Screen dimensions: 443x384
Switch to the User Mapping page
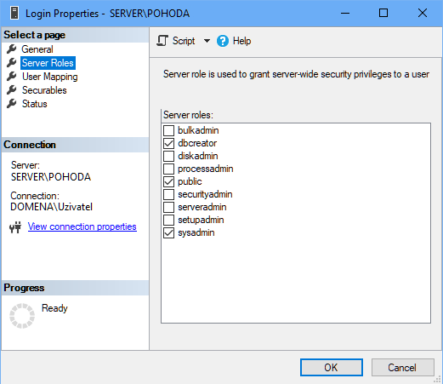[x=50, y=77]
